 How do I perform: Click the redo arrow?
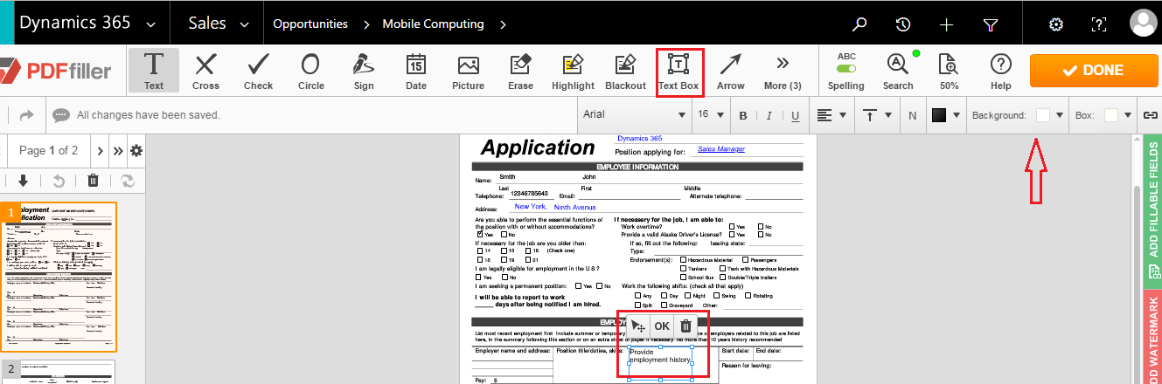[26, 115]
